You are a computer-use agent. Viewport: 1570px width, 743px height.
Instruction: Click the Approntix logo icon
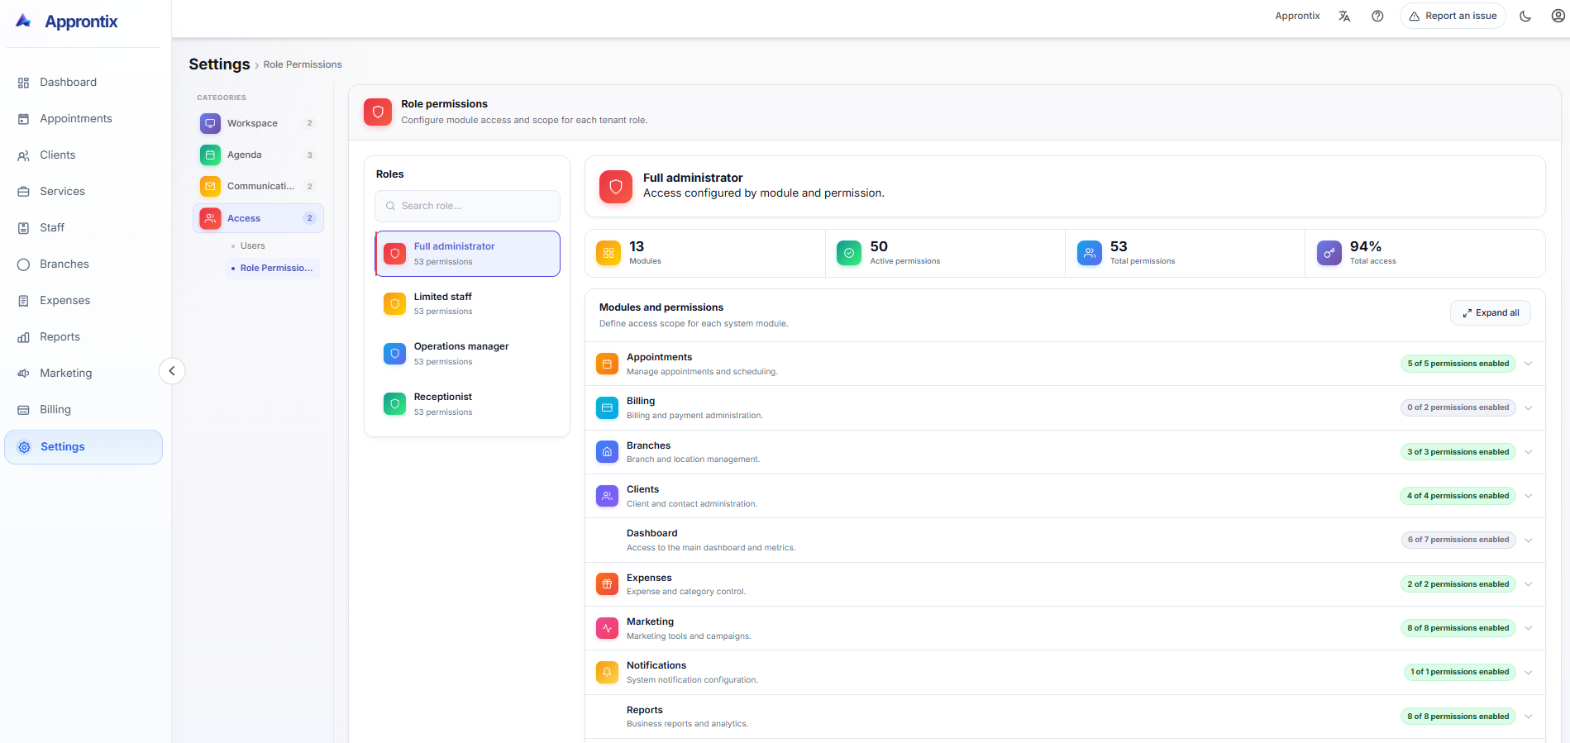coord(24,21)
